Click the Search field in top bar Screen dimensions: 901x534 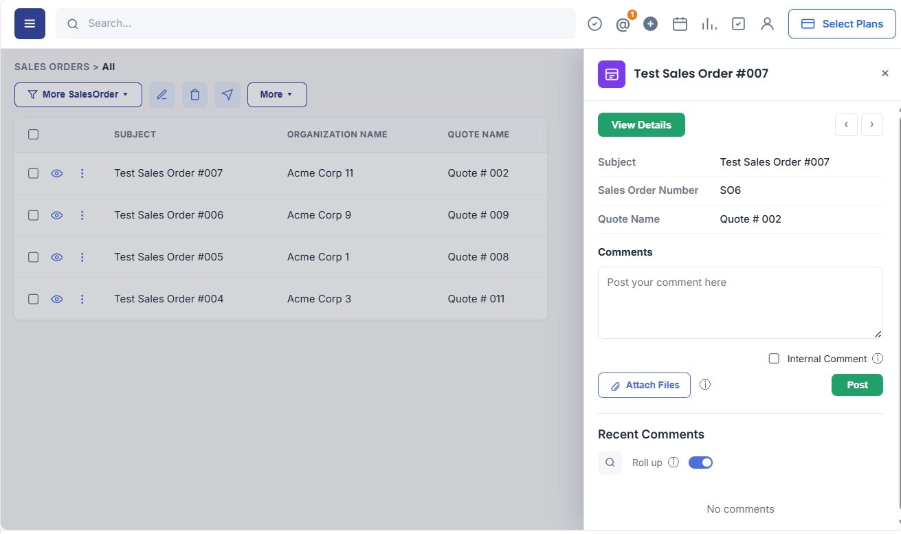pos(315,23)
